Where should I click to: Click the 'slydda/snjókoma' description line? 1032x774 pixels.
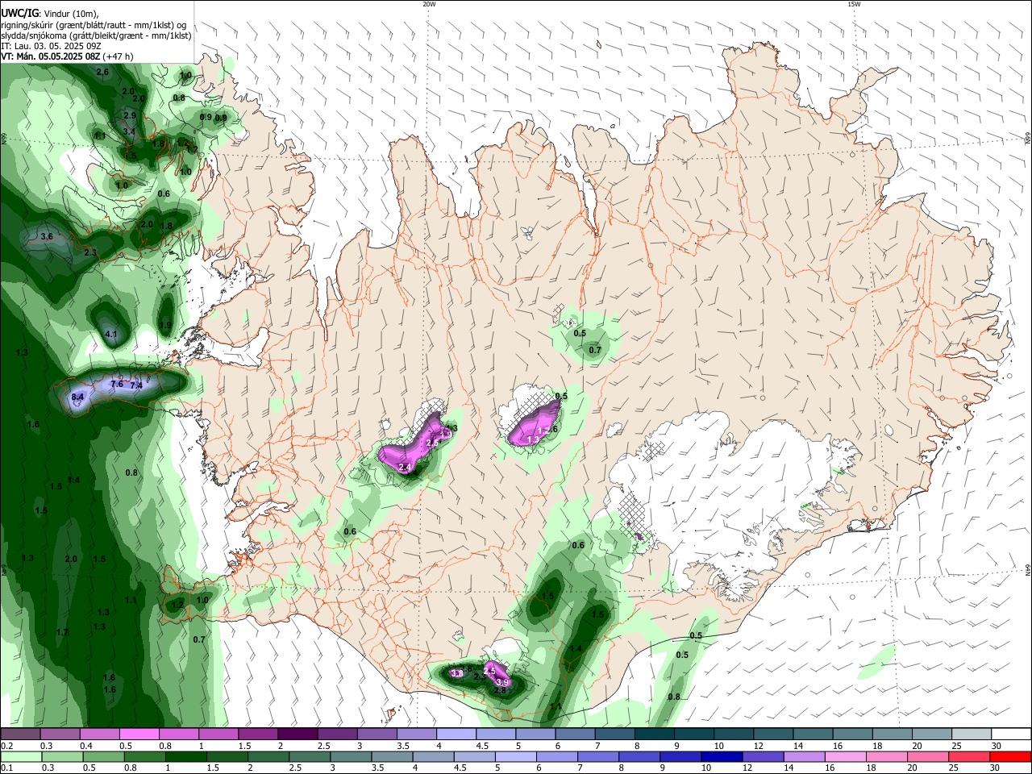pyautogui.click(x=96, y=35)
